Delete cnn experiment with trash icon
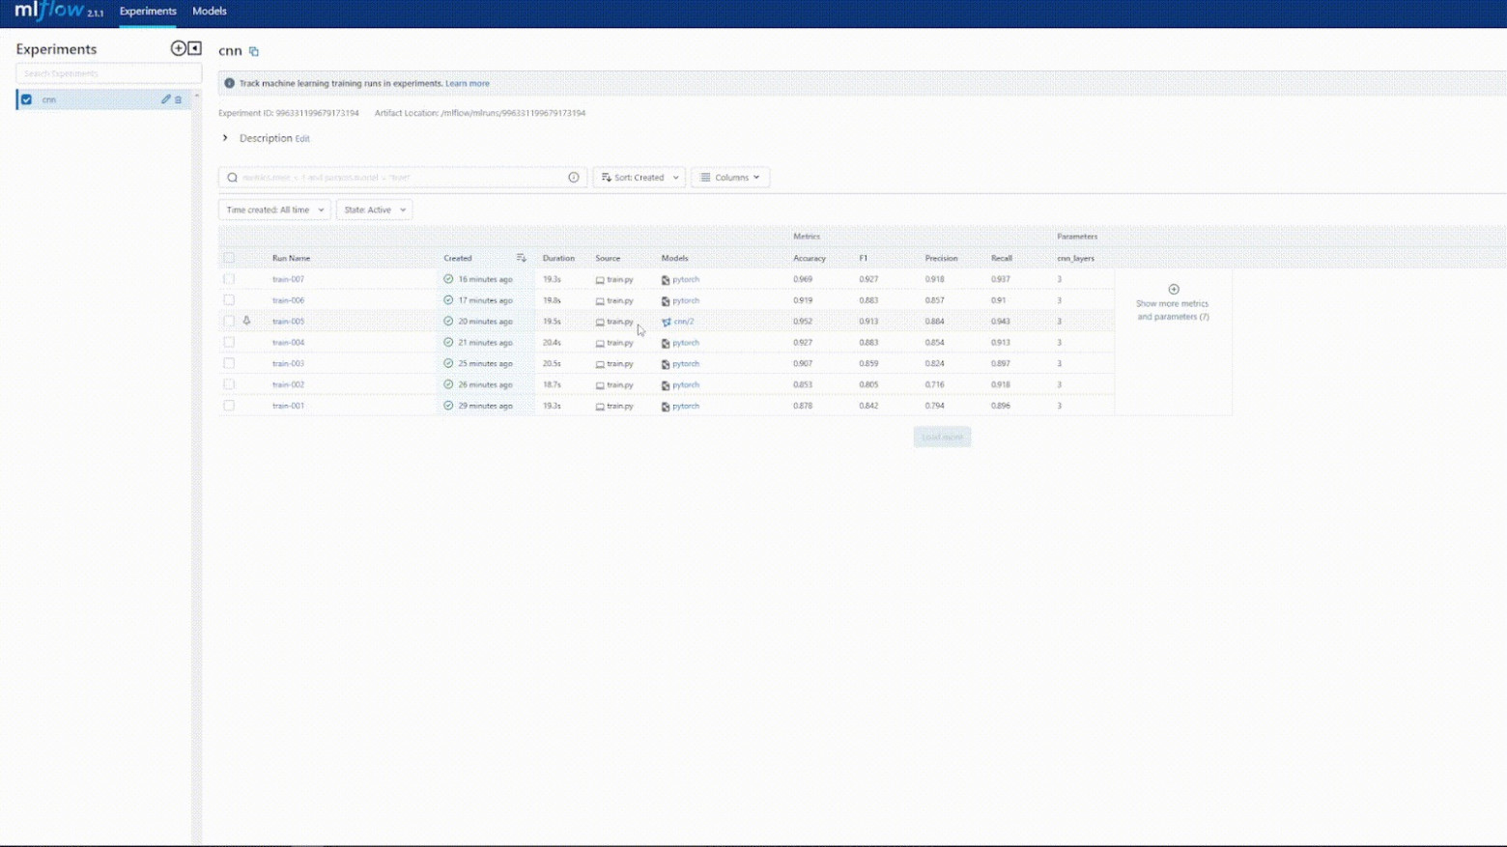This screenshot has width=1507, height=847. pos(179,99)
